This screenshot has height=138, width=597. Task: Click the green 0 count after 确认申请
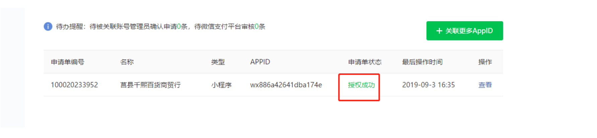[x=179, y=26]
